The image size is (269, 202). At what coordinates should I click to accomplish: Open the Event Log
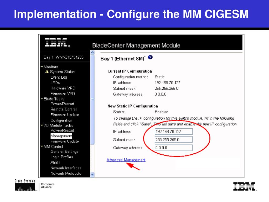tap(59, 77)
